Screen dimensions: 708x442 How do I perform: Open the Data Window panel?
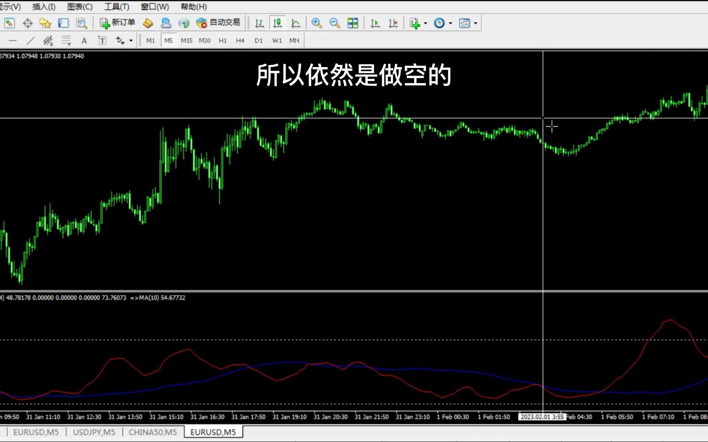point(63,23)
